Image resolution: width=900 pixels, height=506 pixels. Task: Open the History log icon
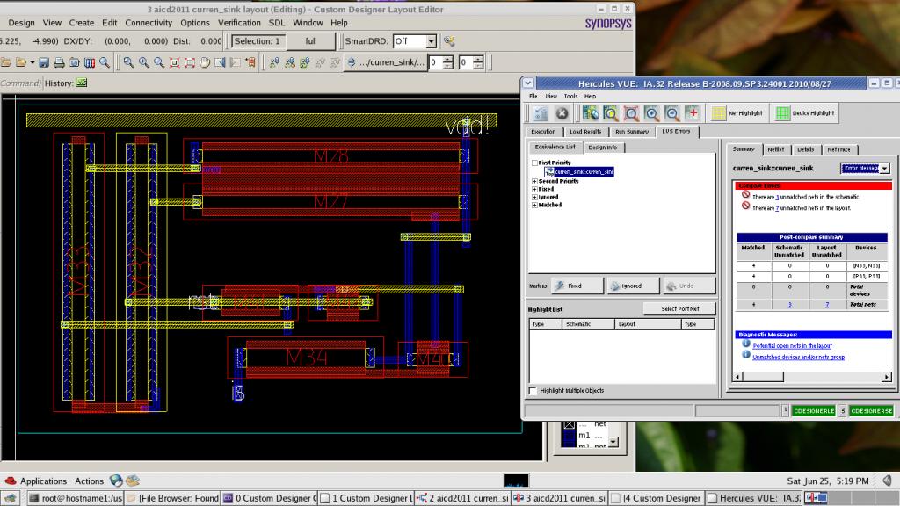(82, 83)
